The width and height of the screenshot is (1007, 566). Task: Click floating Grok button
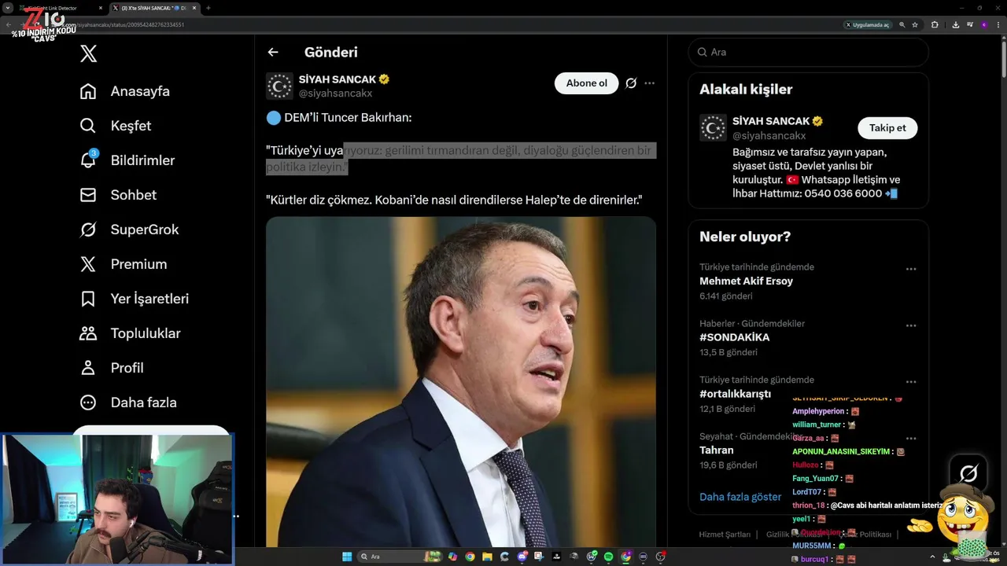click(968, 473)
